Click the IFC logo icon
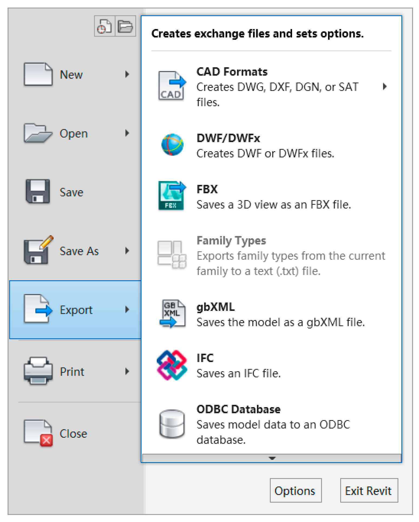This screenshot has width=419, height=522. 172,365
